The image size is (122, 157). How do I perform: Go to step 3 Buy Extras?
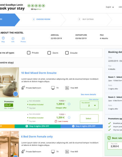86,19
